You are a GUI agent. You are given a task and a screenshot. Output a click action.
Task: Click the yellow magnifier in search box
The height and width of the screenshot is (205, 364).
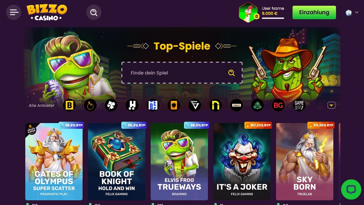(231, 73)
